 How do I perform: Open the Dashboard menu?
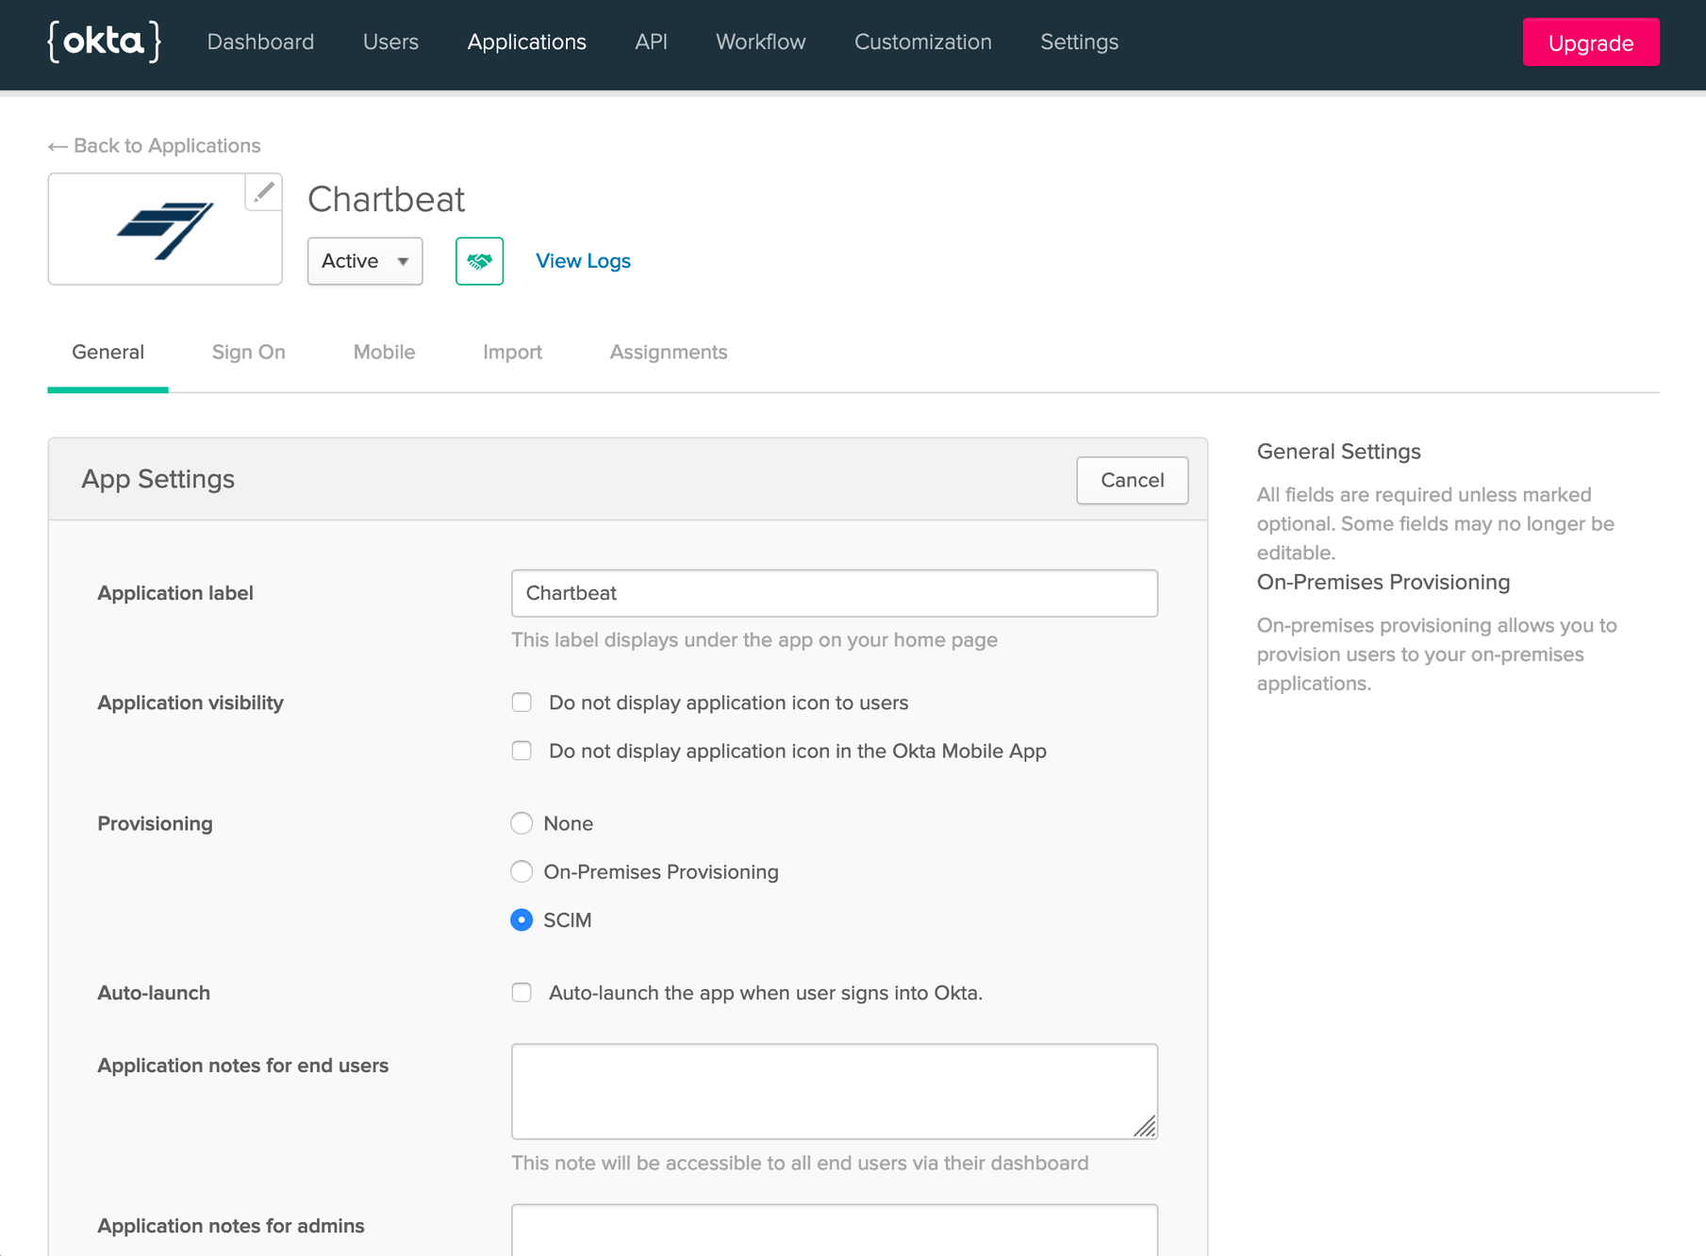pyautogui.click(x=260, y=42)
